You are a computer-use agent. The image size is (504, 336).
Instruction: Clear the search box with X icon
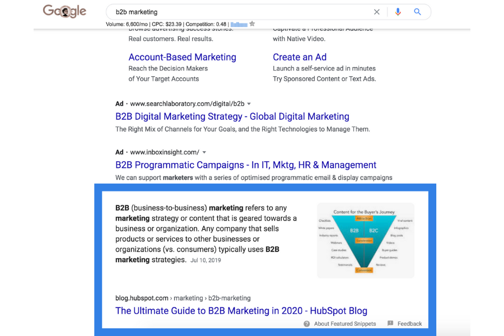(377, 12)
